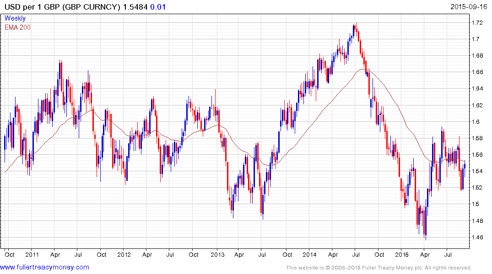Click the 1.52 price axis label
Screen dimensions: 492x274
[x=477, y=188]
